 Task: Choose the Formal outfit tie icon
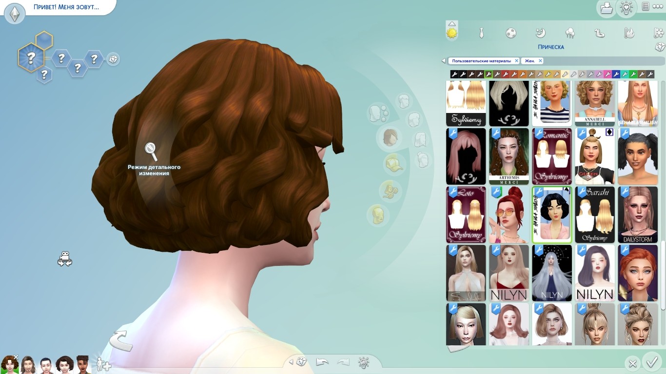[481, 33]
